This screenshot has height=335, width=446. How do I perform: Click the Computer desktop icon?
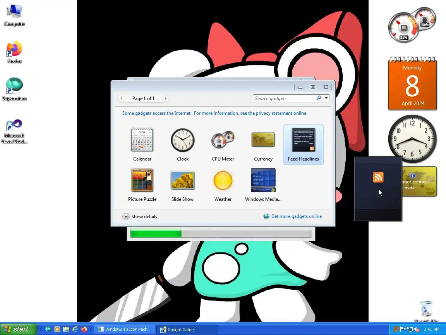14,15
